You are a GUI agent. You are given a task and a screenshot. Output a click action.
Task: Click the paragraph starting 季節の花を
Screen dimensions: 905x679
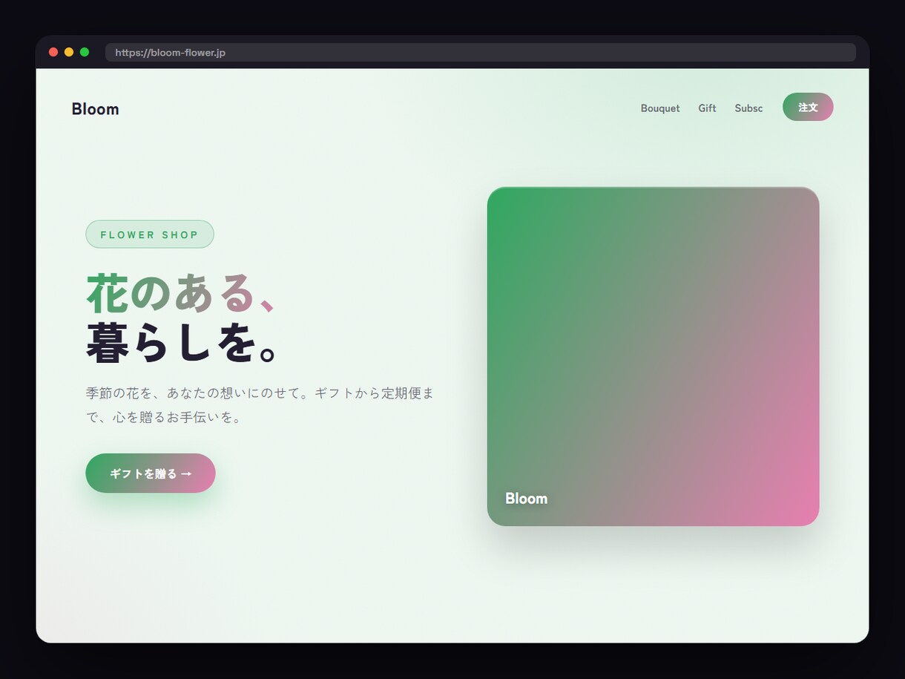[260, 405]
